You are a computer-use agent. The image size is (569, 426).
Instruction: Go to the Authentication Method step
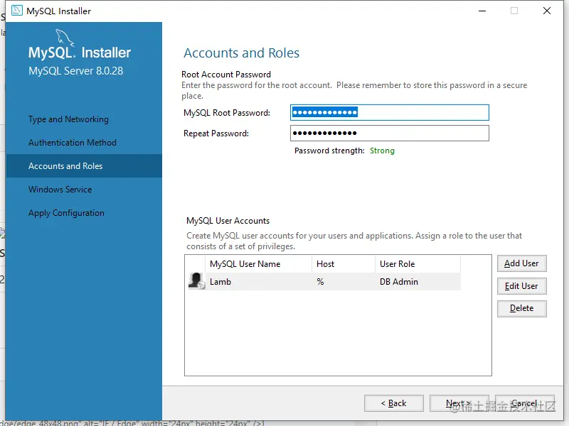[x=73, y=143]
